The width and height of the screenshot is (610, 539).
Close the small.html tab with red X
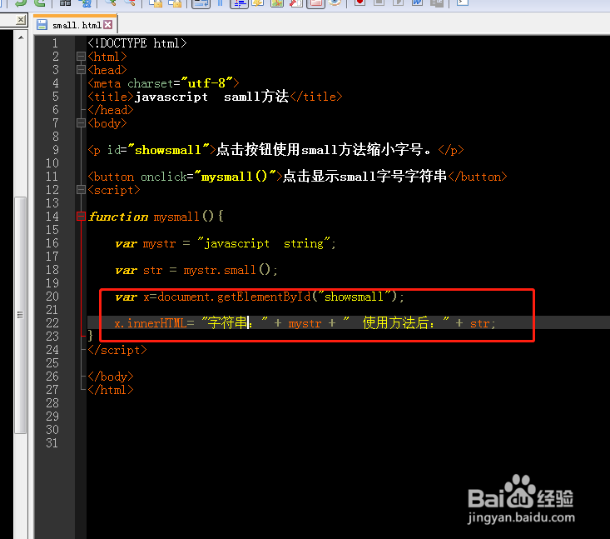click(107, 25)
